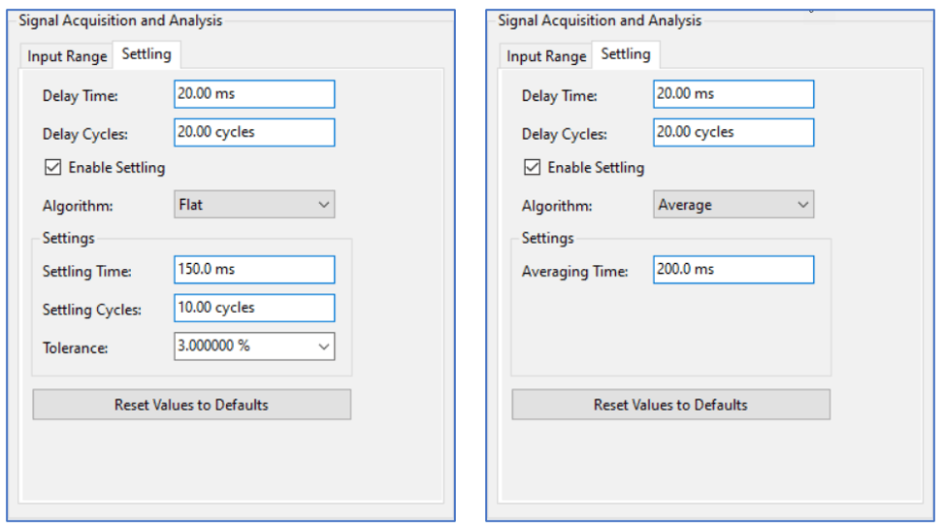
Task: Open the Input Range tab in left panel
Action: (x=67, y=56)
